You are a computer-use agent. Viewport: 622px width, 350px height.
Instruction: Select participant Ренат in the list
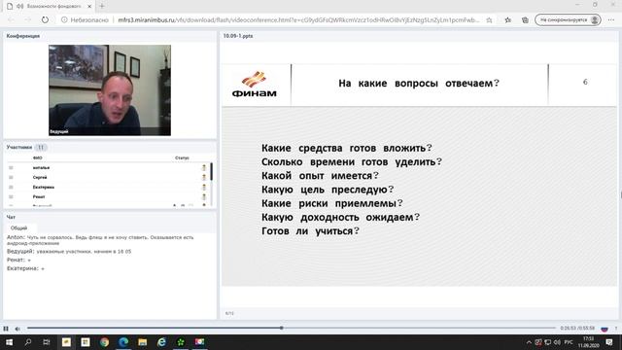tap(39, 196)
